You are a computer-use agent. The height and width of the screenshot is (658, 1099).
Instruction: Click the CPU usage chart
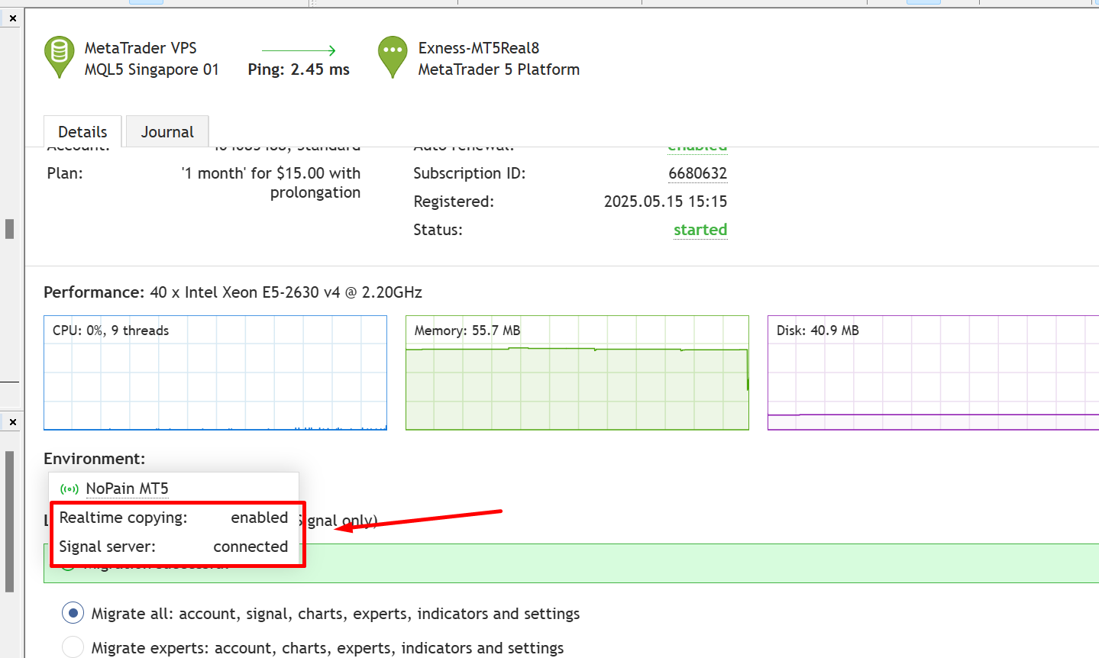coord(215,373)
